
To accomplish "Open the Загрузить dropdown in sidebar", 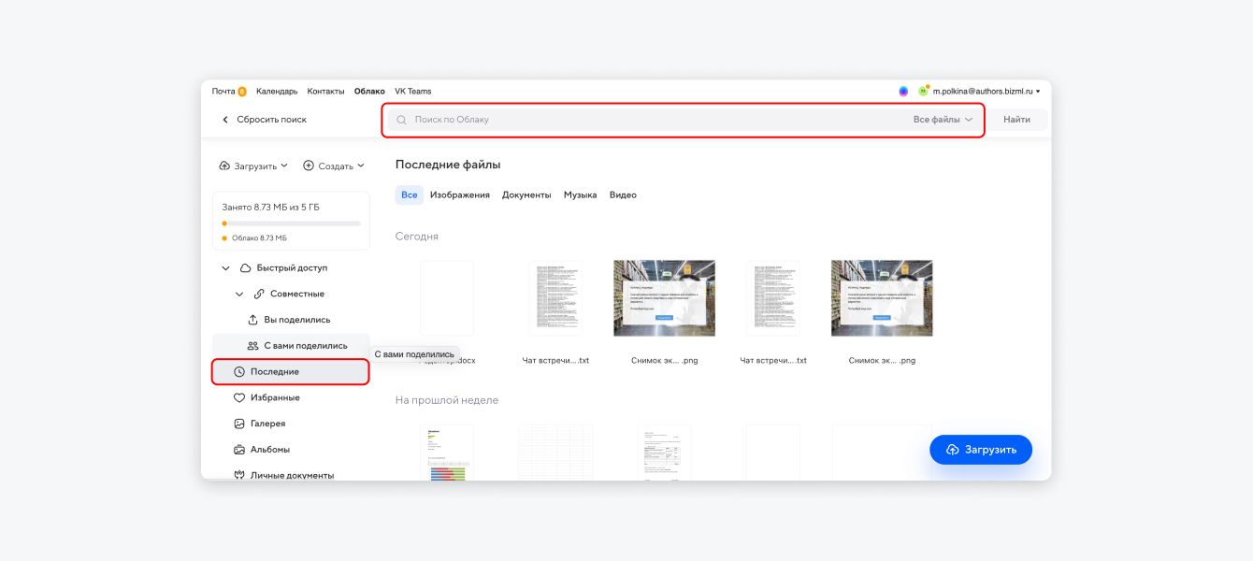I will pos(253,166).
